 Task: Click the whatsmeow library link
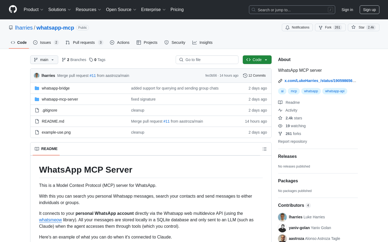pos(50,220)
